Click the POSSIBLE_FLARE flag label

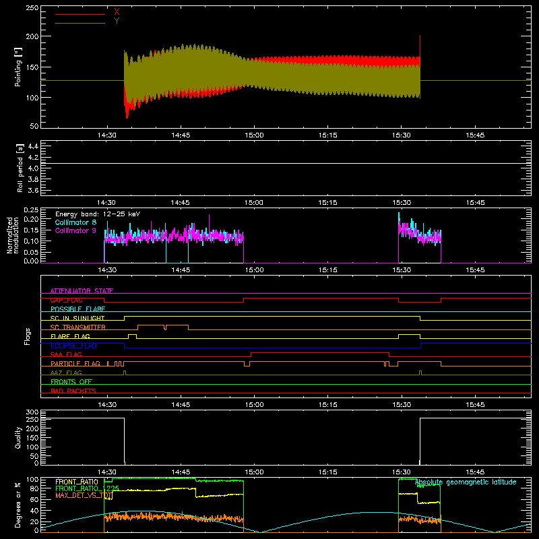[77, 309]
